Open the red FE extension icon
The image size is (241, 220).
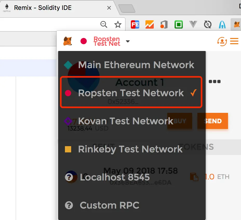(135, 24)
